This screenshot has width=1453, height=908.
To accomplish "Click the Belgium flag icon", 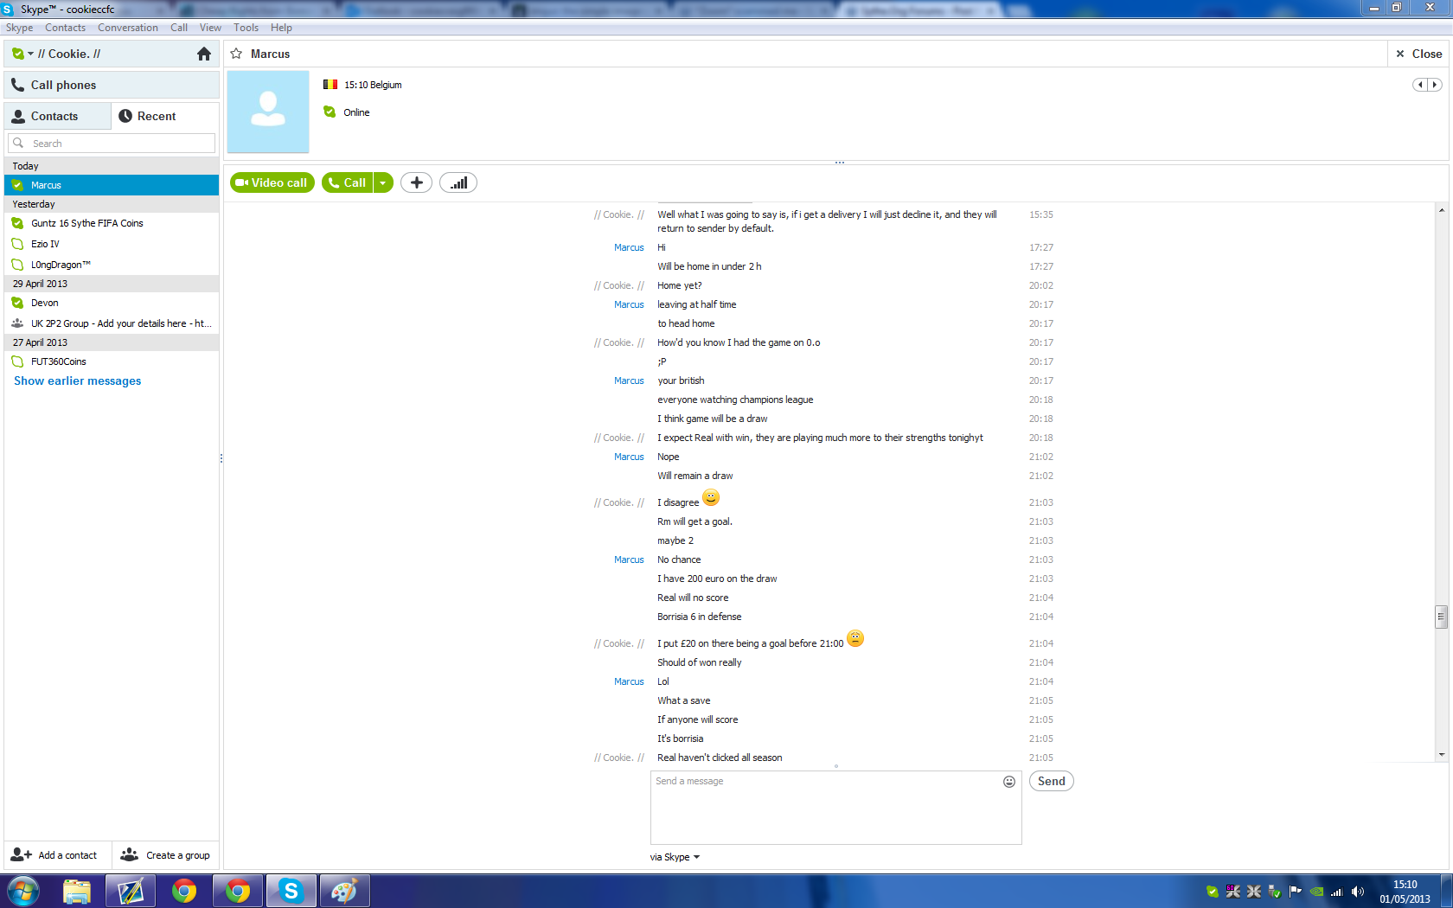I will click(330, 85).
